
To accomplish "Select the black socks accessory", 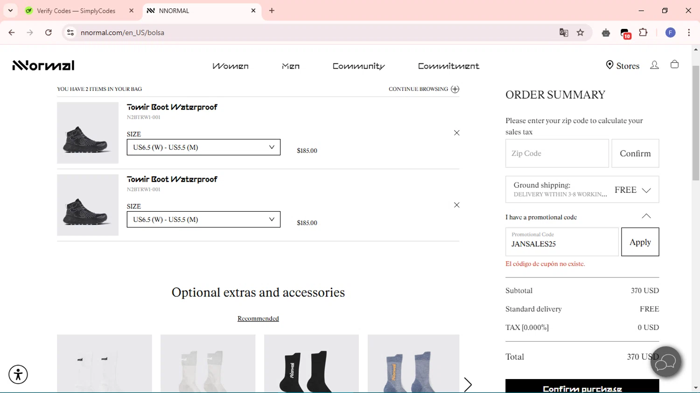I will point(311,364).
